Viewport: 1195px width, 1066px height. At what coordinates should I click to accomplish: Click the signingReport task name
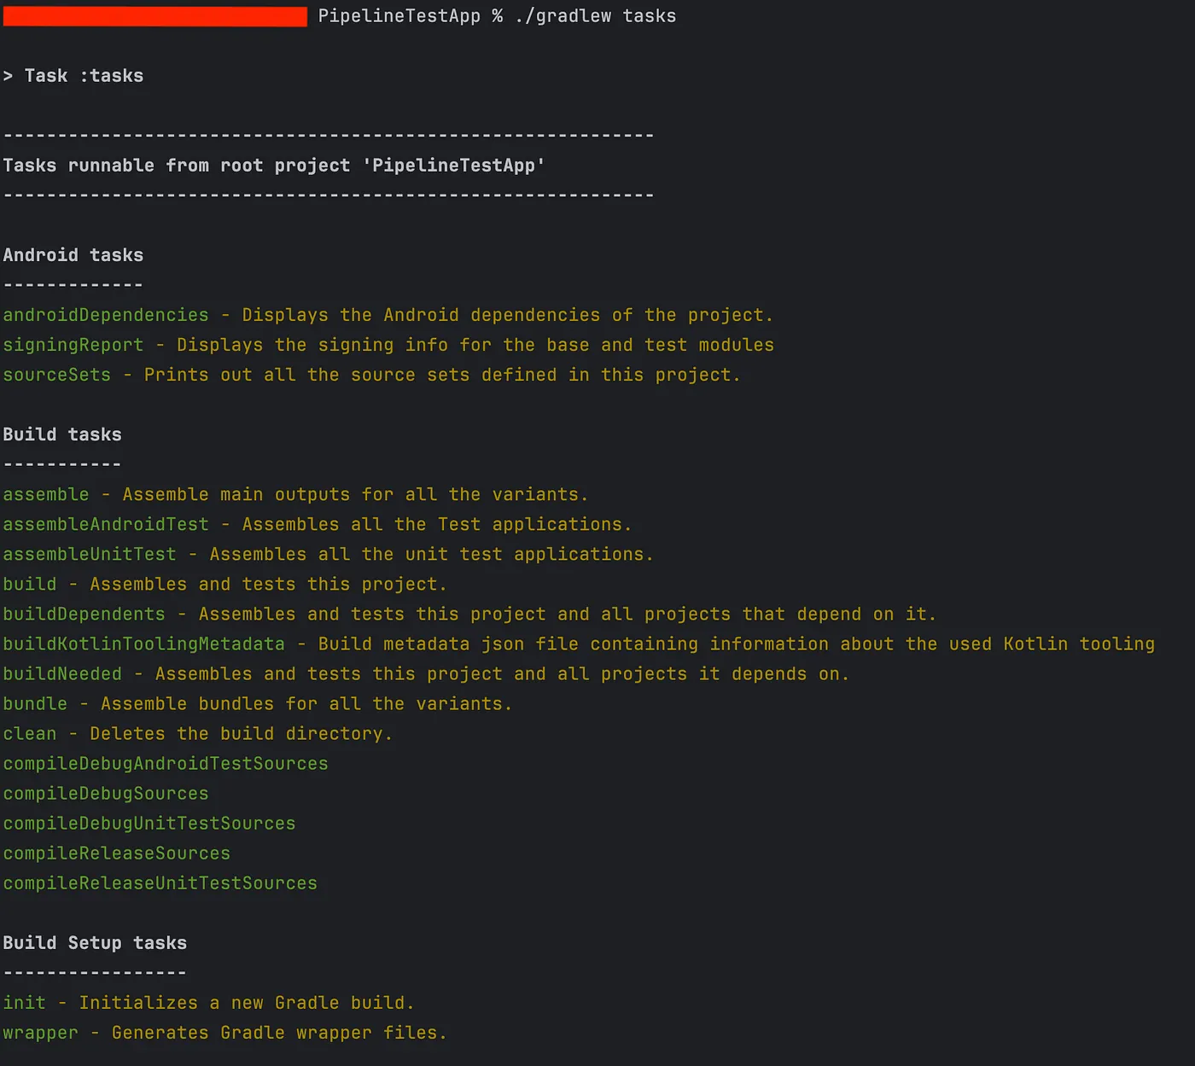73,345
